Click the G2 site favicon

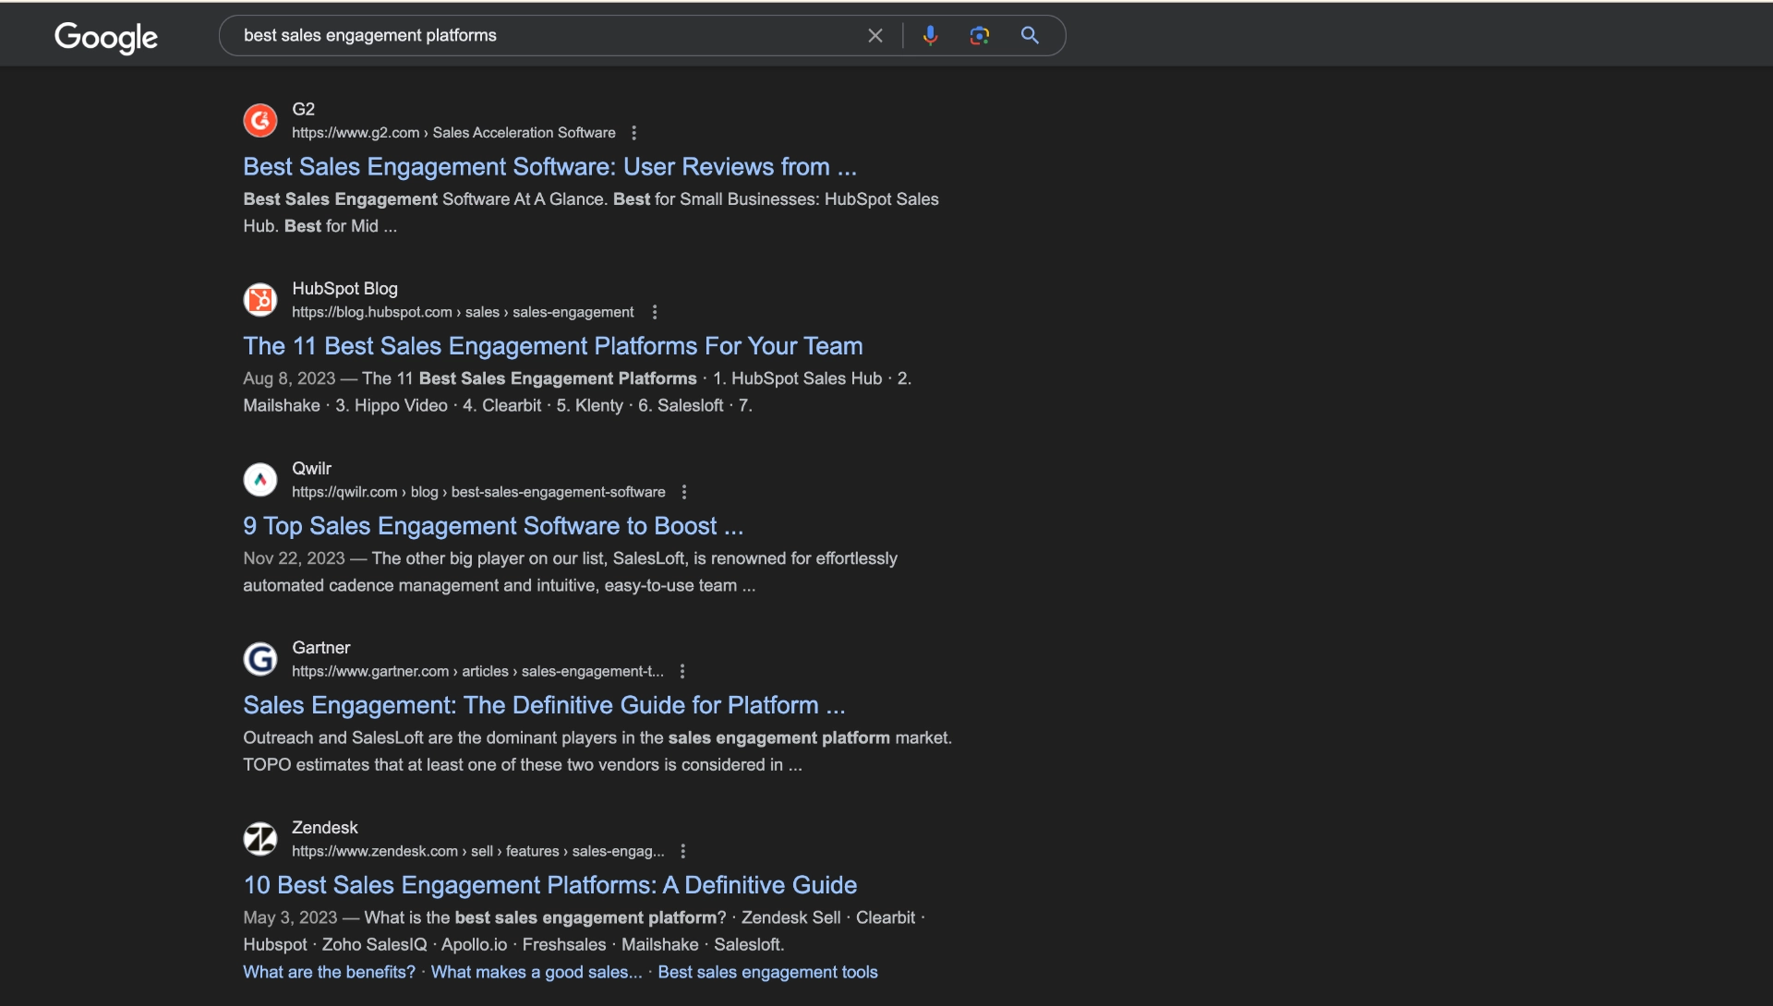click(x=260, y=120)
